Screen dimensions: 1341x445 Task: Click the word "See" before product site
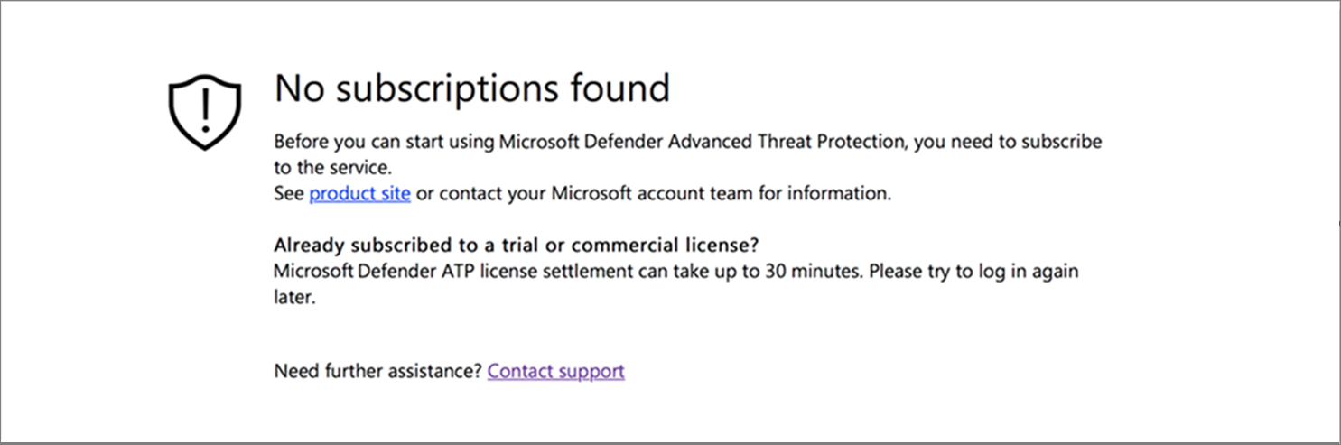click(x=289, y=193)
